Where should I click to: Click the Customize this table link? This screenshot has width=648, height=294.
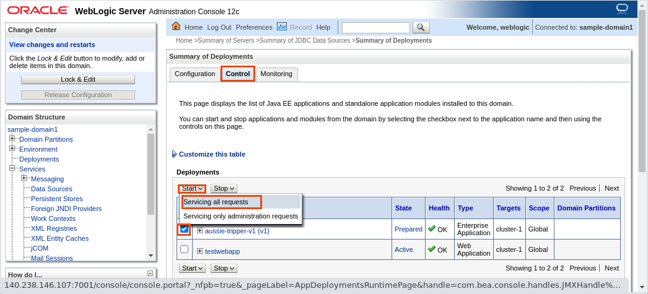pos(212,154)
